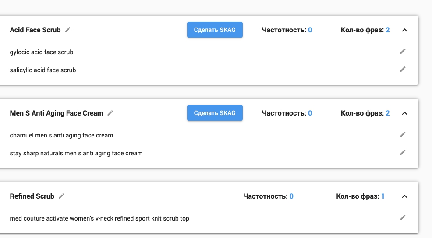Collapse the Men S Anti Aging group

pyautogui.click(x=404, y=113)
